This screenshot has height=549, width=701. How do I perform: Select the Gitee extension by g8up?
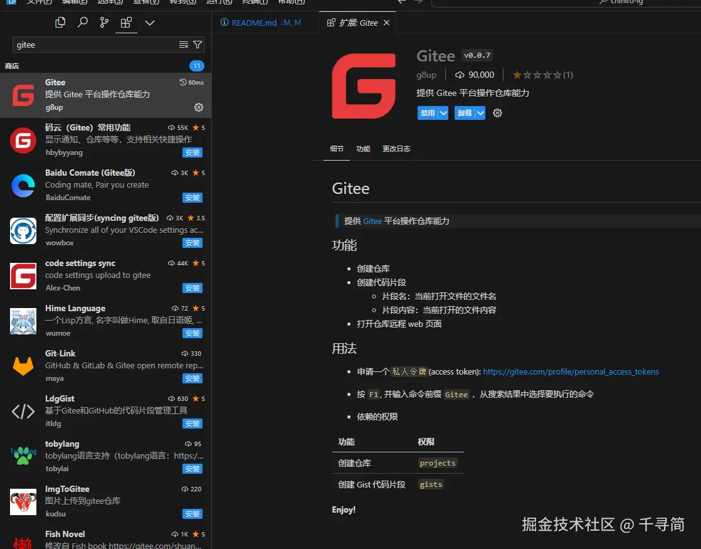point(105,95)
